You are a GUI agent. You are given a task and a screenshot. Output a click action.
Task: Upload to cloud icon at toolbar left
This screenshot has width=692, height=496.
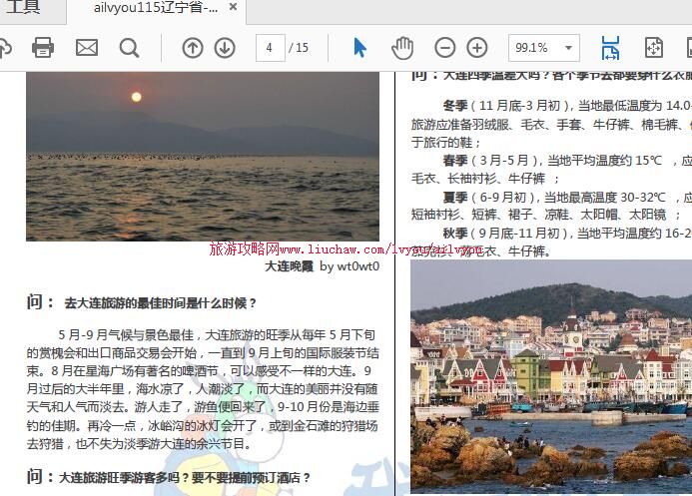coord(4,47)
